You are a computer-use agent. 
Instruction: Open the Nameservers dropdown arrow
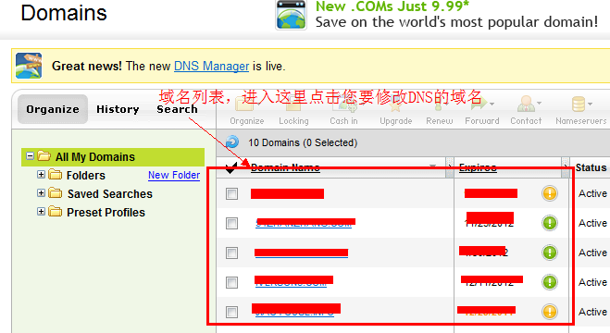(590, 104)
